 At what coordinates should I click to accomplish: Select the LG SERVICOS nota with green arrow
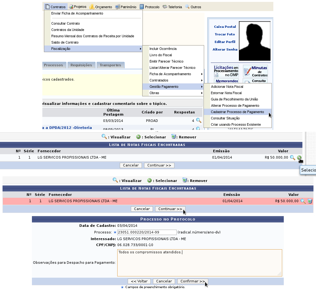(299, 157)
